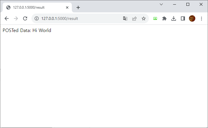Open a new tab
The height and width of the screenshot is (128, 208).
point(78,7)
